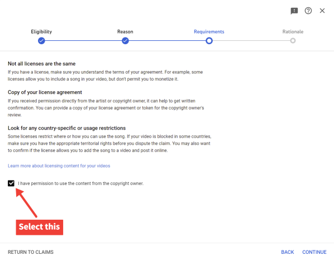The image size is (334, 260).
Task: Click the red 'Select this' annotation box
Action: (40, 227)
